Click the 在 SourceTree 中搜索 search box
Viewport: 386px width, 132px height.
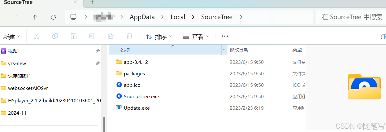351,17
